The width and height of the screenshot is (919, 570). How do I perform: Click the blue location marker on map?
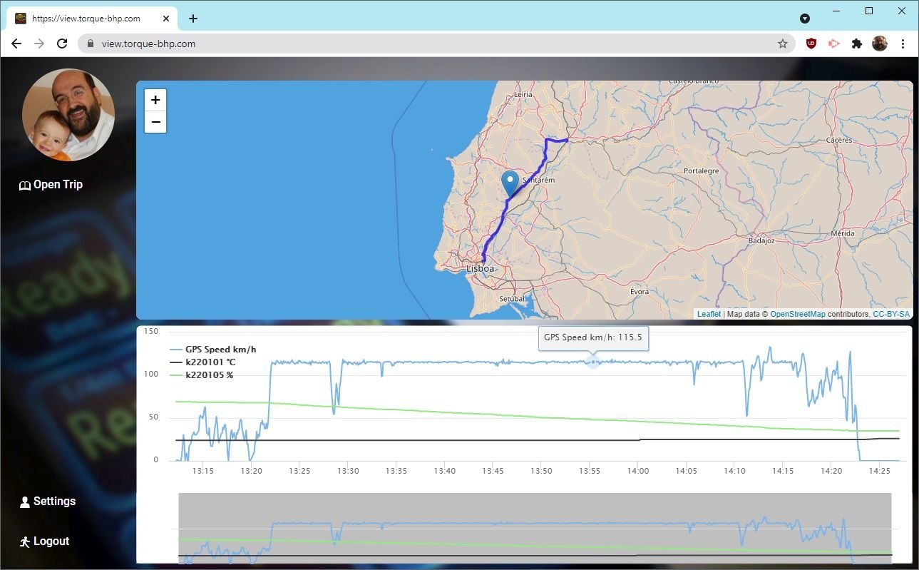(510, 183)
